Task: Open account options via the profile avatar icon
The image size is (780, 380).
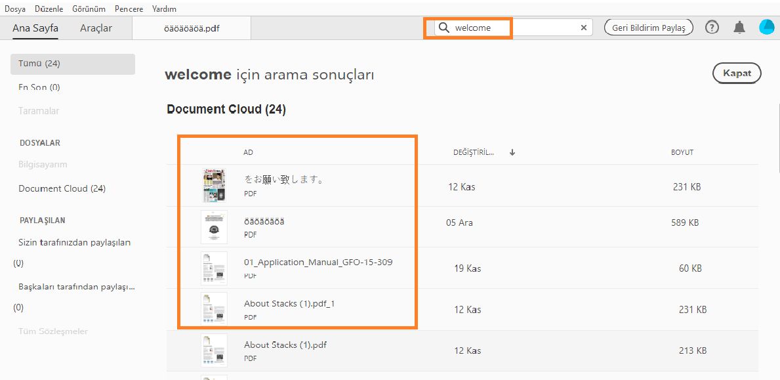Action: point(766,28)
